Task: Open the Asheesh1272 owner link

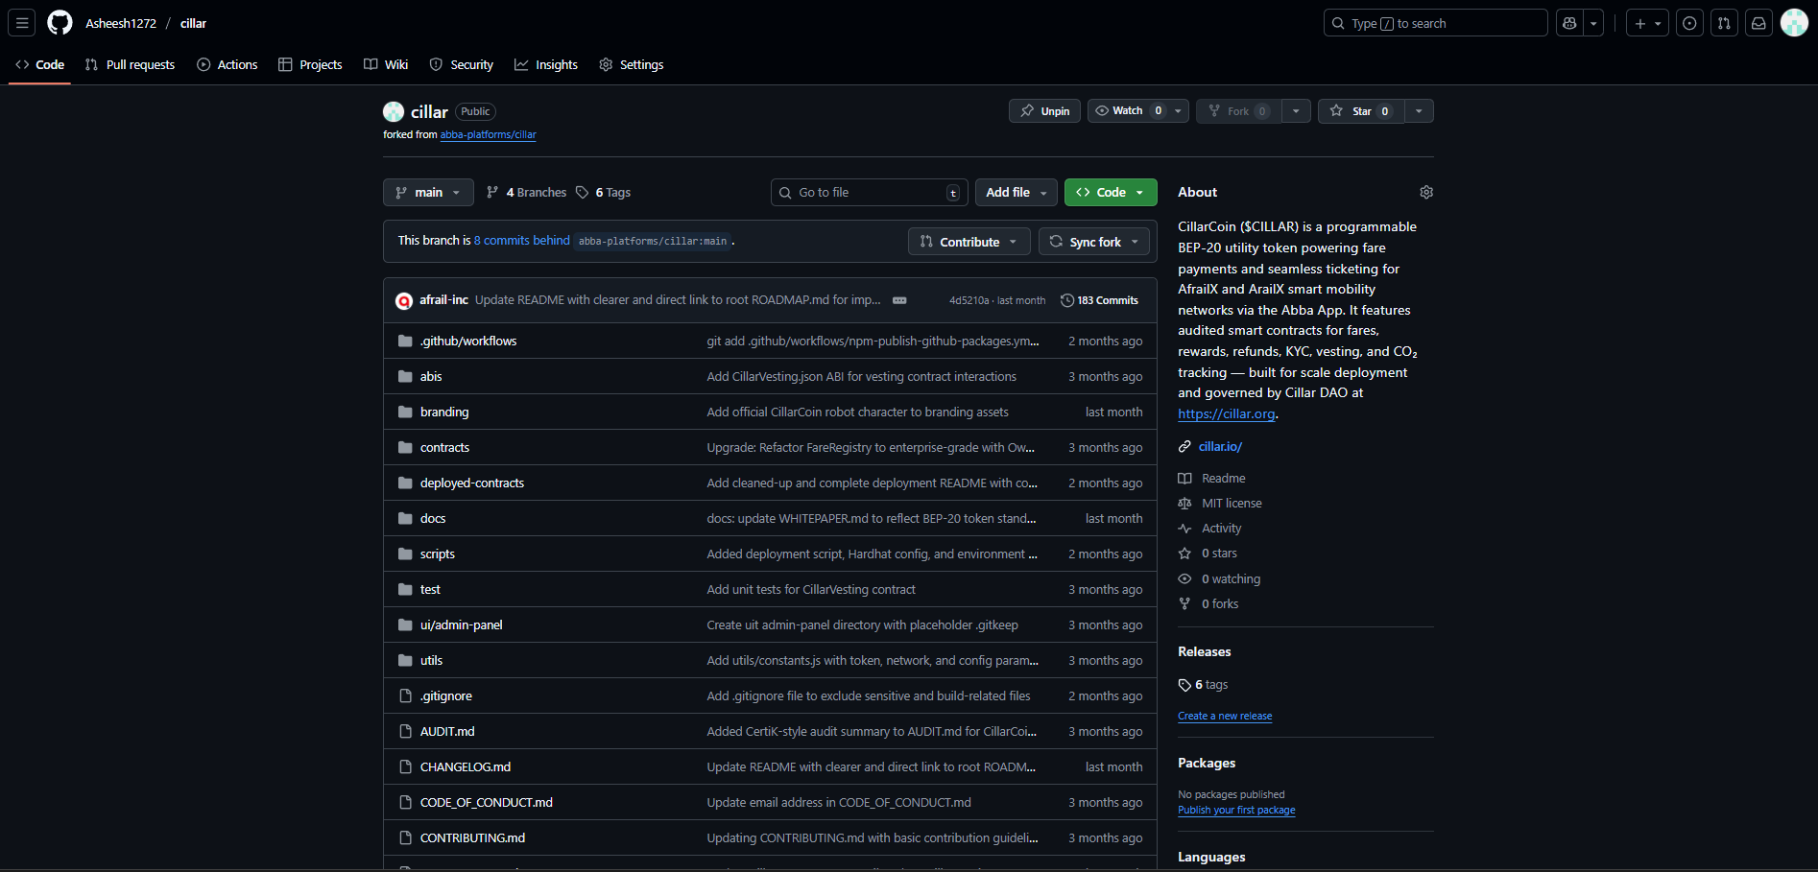Action: point(121,23)
